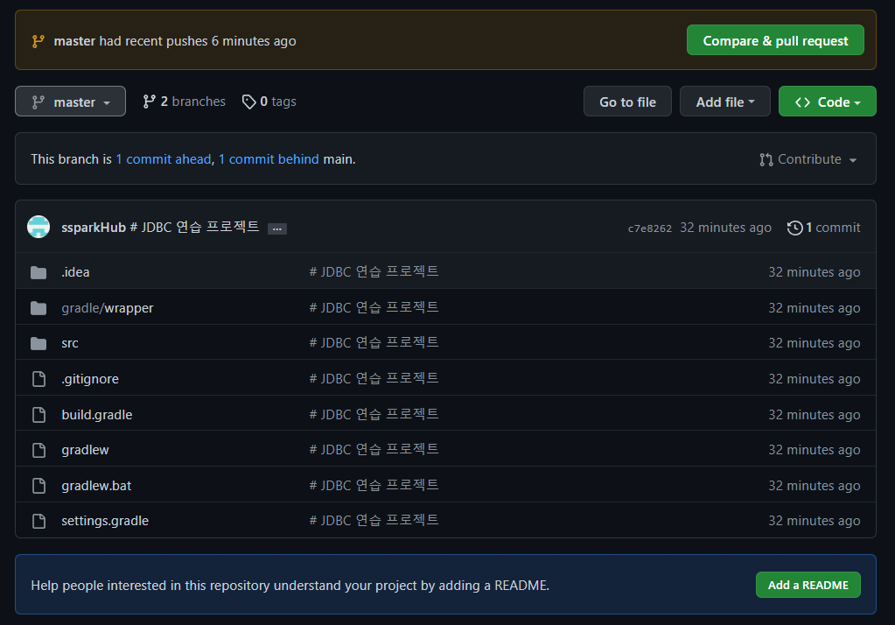The width and height of the screenshot is (895, 625).
Task: Open the ssparkHub author link
Action: (94, 228)
